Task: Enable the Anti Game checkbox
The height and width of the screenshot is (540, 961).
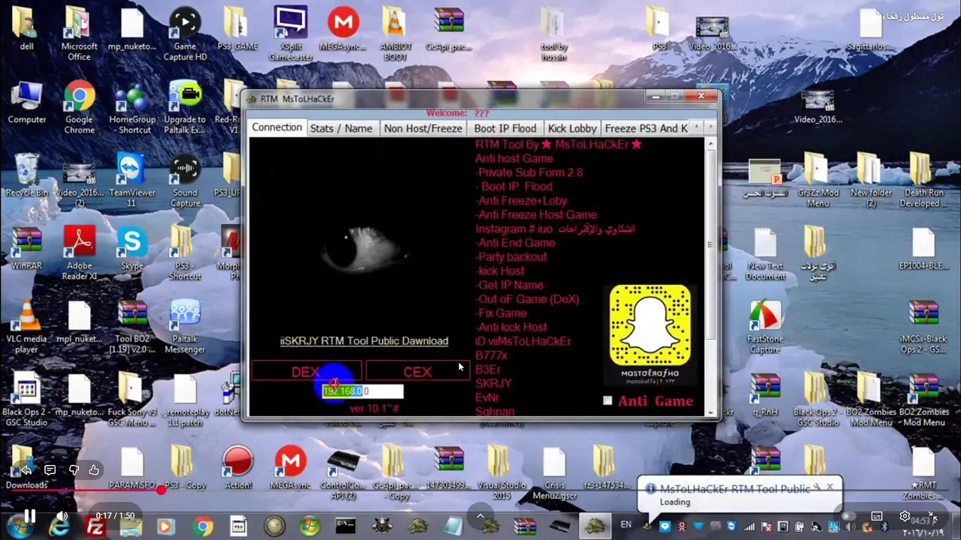Action: point(607,401)
